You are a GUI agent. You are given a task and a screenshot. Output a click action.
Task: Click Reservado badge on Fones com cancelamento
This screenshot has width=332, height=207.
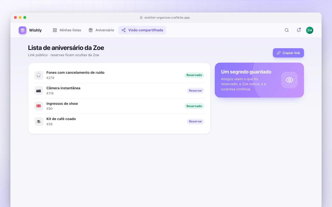[194, 75]
